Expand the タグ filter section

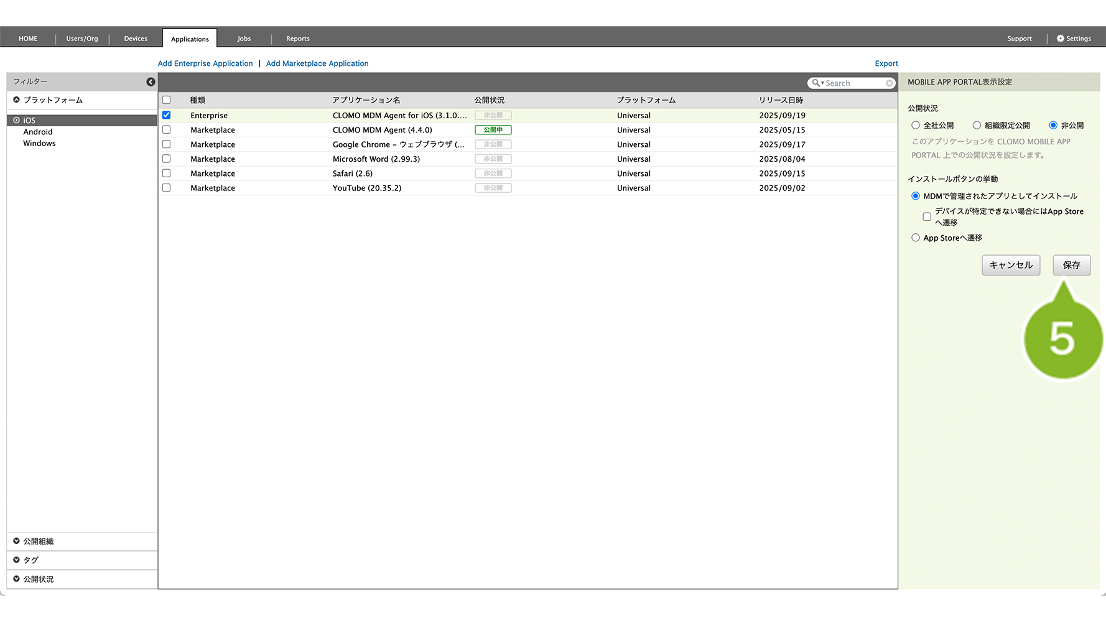(17, 560)
